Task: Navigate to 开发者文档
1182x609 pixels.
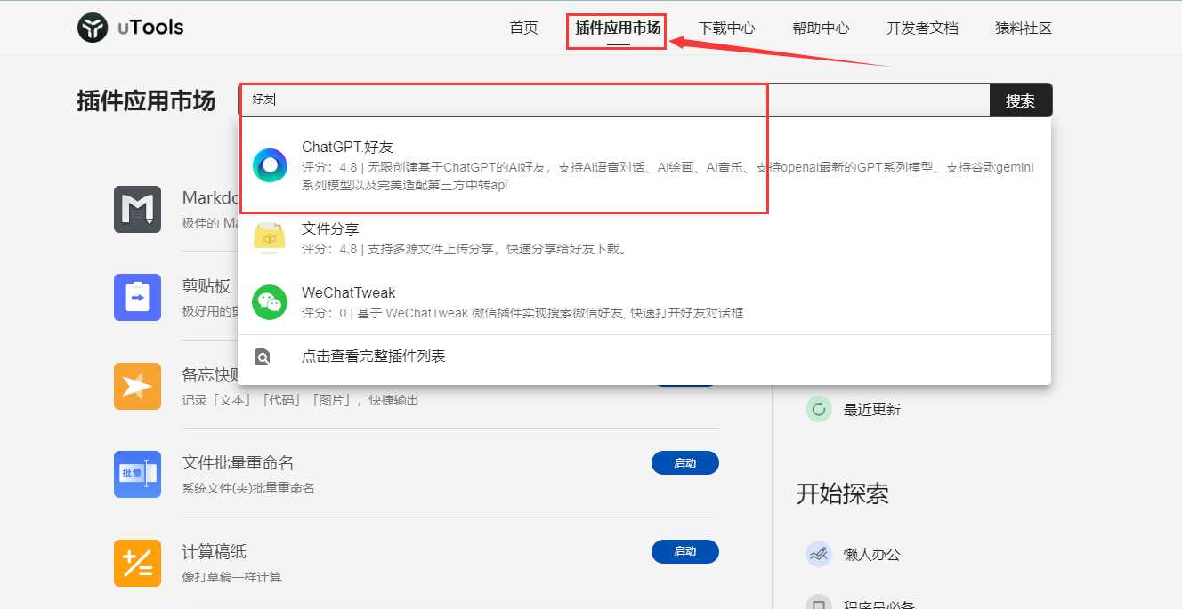Action: (922, 28)
